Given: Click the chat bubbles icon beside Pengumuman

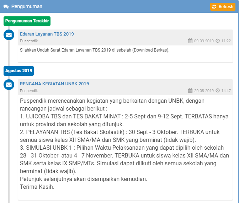Looking at the screenshot, I should click(6, 6).
